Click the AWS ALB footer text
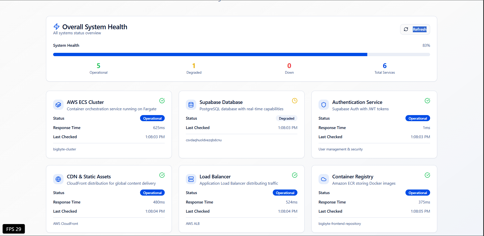484x236 pixels. [193, 224]
